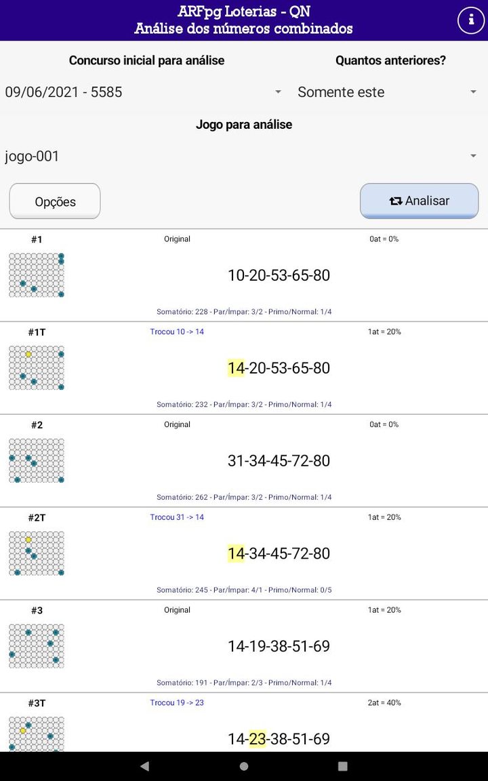Open the jogo-001 game dropdown

point(244,156)
